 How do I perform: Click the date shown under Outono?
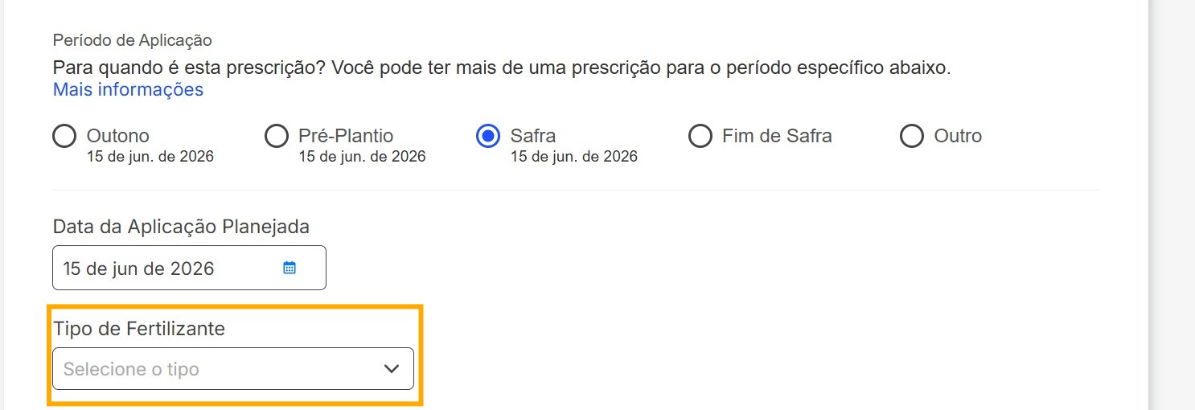(150, 157)
